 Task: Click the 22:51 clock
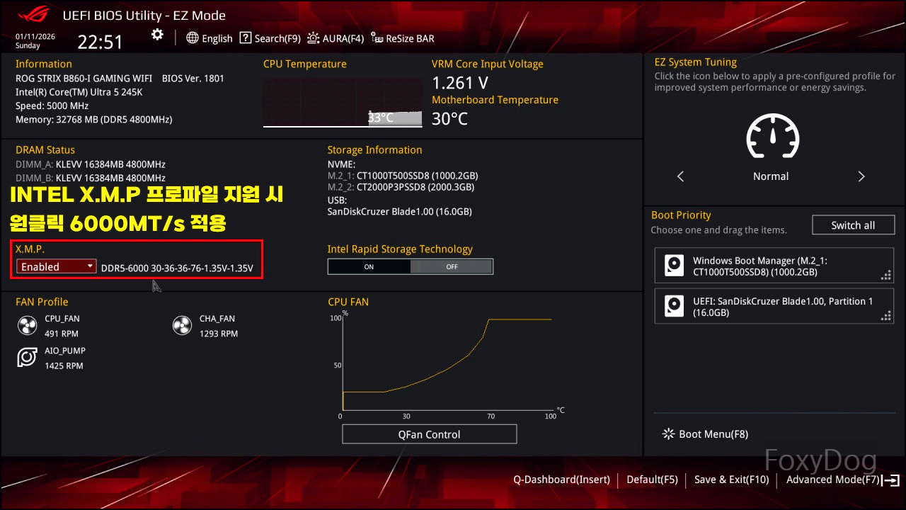(x=100, y=42)
